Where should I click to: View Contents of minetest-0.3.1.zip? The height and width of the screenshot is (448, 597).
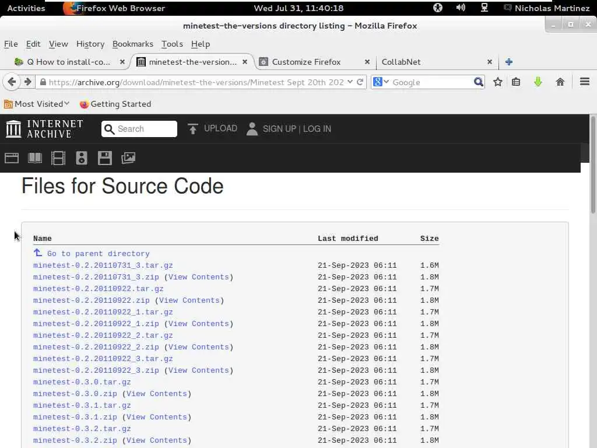(x=156, y=416)
